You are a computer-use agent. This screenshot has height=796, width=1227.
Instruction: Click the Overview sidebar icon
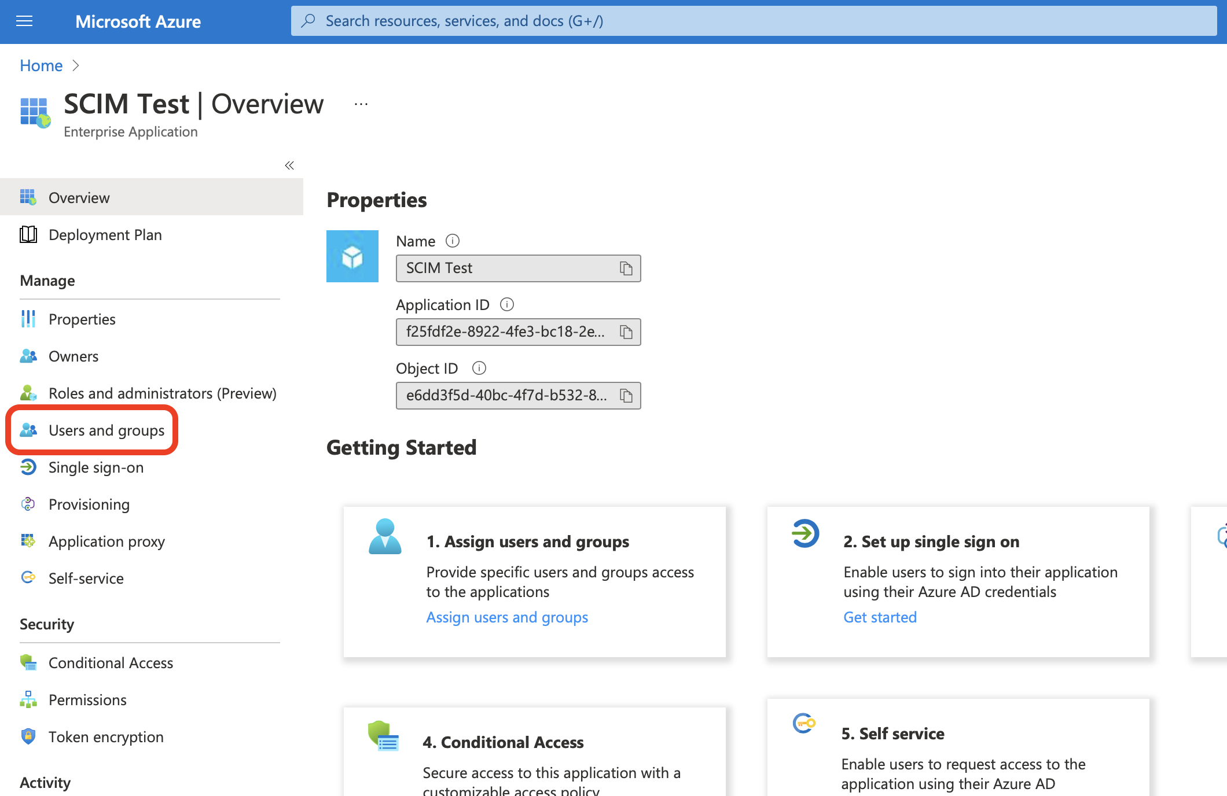(x=28, y=197)
